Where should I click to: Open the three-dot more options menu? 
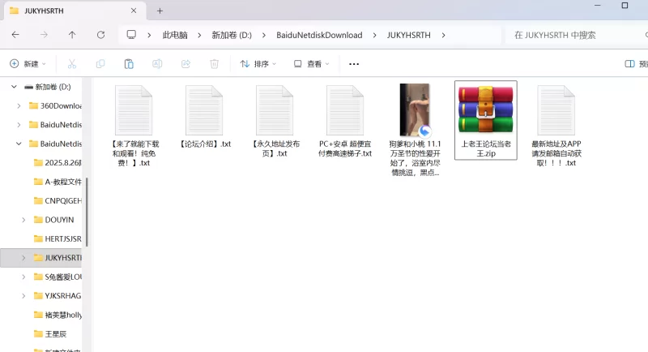coord(353,63)
